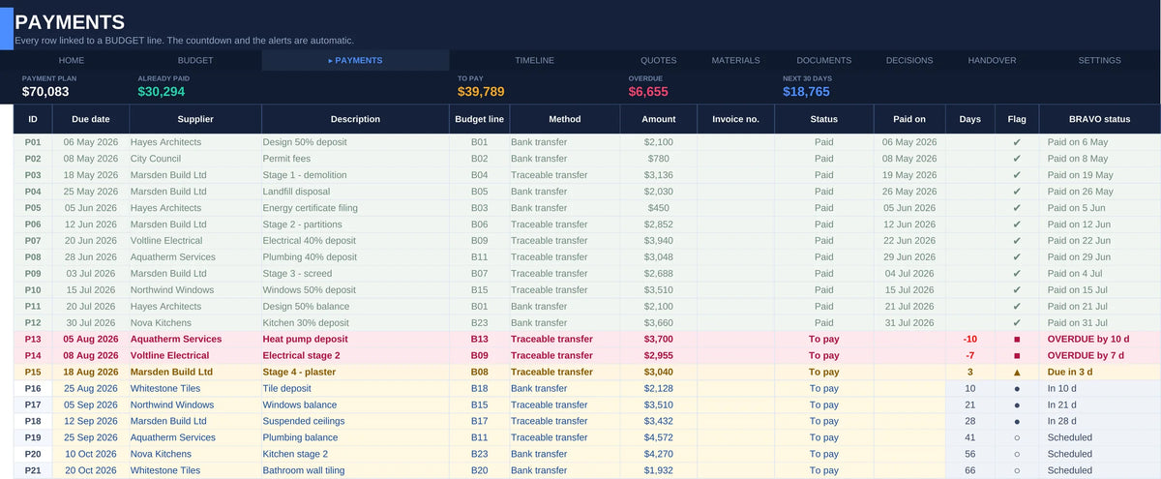
Task: Click the Paid on cell for P15
Action: (909, 373)
